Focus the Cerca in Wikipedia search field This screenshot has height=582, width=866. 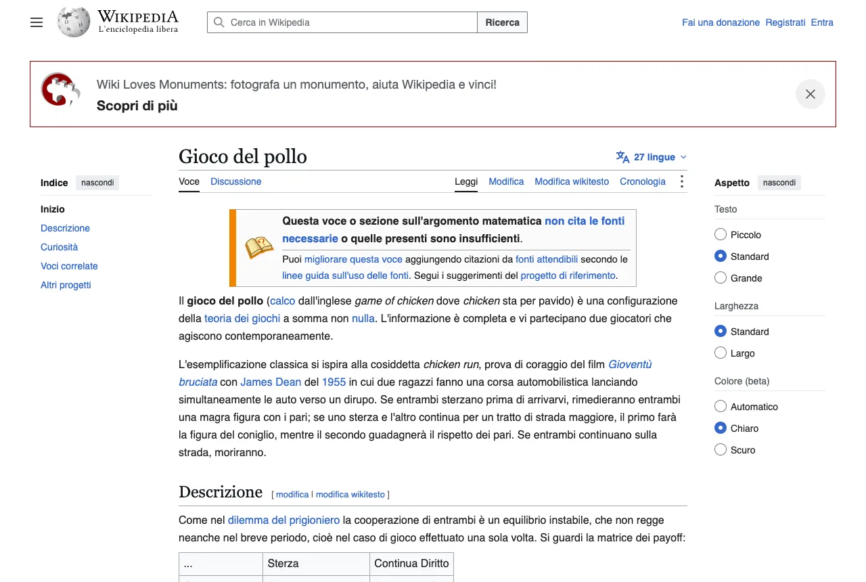click(x=342, y=22)
